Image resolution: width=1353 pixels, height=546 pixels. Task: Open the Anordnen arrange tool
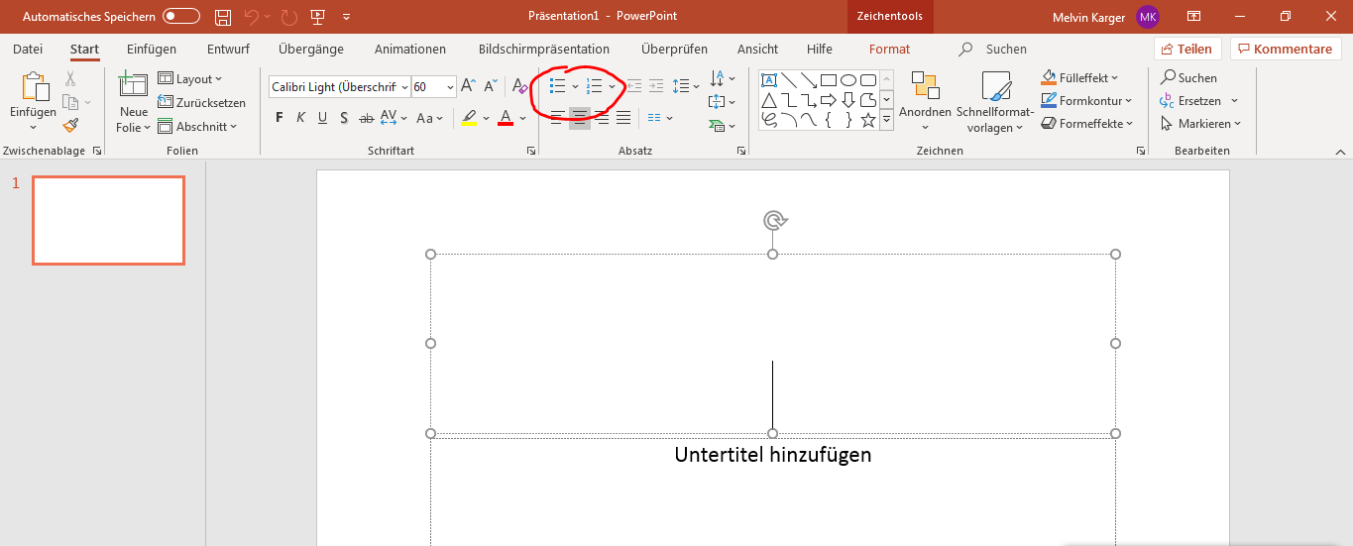pyautogui.click(x=925, y=97)
